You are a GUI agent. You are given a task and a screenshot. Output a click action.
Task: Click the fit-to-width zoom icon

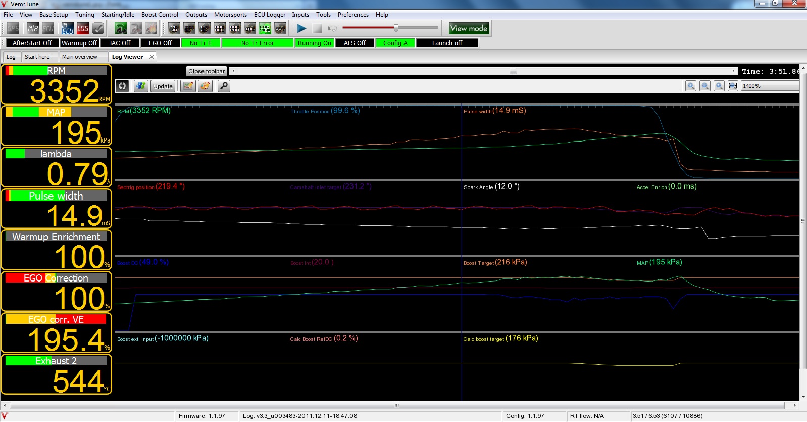(x=733, y=86)
